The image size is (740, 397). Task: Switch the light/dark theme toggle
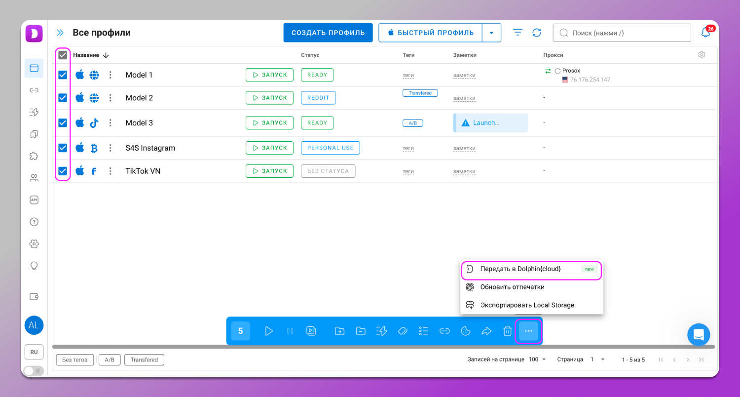pos(34,370)
